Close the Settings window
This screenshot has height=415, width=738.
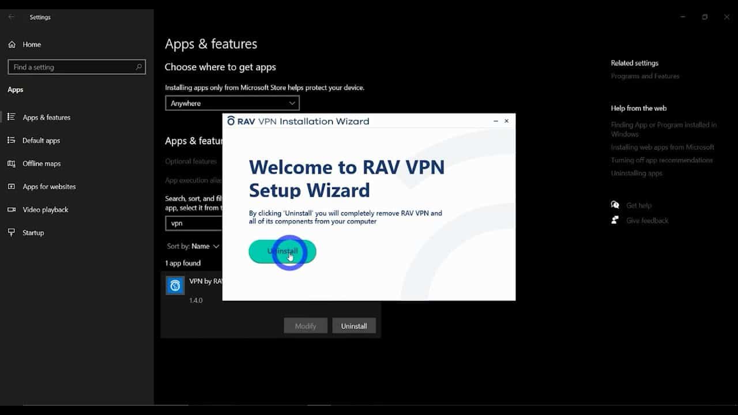726,17
